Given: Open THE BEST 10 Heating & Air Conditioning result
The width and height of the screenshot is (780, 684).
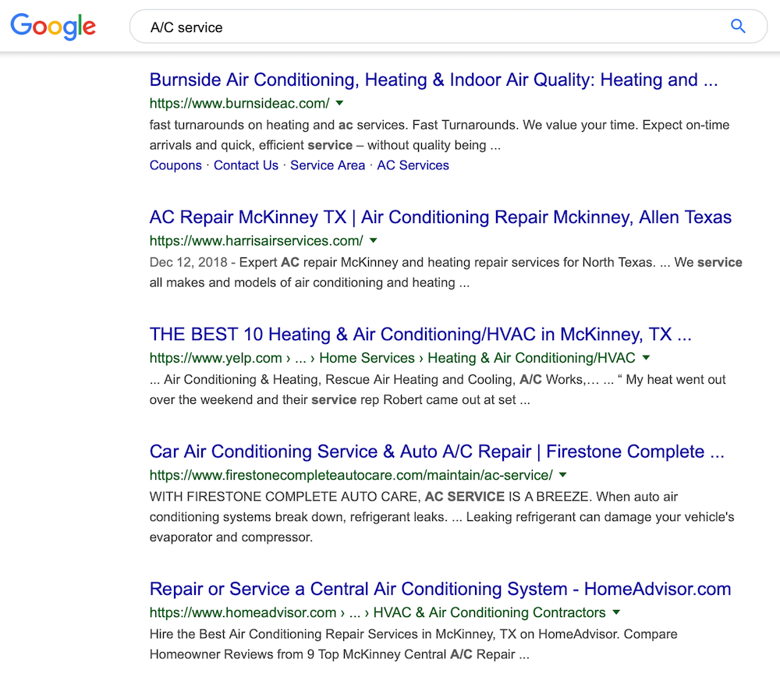Looking at the screenshot, I should click(420, 335).
